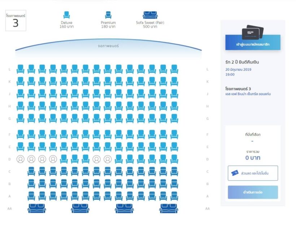Click the leftmost occupied seat in row D
The image size is (296, 227).
tap(20, 159)
